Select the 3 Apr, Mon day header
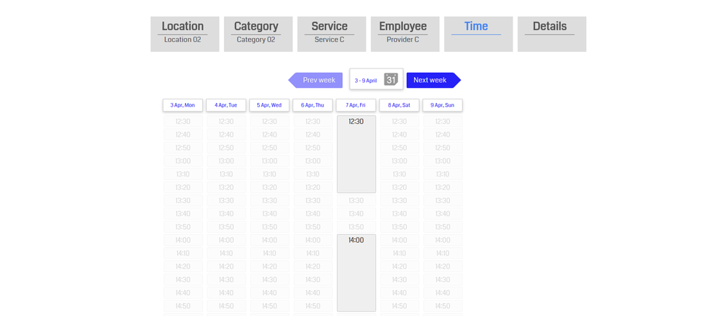The width and height of the screenshot is (720, 316). click(x=183, y=105)
